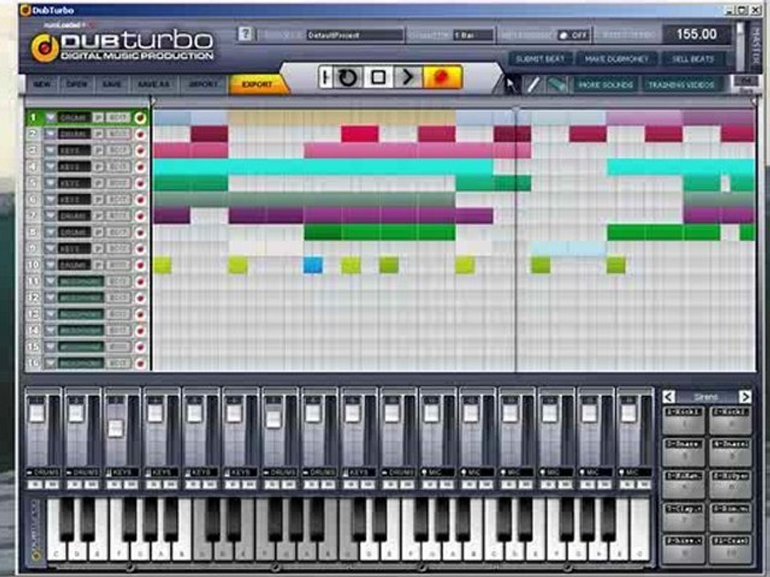The height and width of the screenshot is (577, 770).
Task: Click the 155.00 tempo field
Action: [696, 34]
